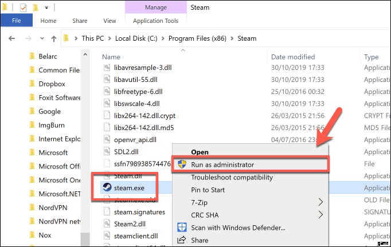Screen dimensions: 391x247
Task: Click the Steam icon beside steam.exe
Action: coord(106,187)
